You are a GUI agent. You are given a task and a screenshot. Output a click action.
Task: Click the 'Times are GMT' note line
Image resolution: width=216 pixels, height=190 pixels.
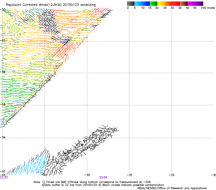[x=92, y=182]
